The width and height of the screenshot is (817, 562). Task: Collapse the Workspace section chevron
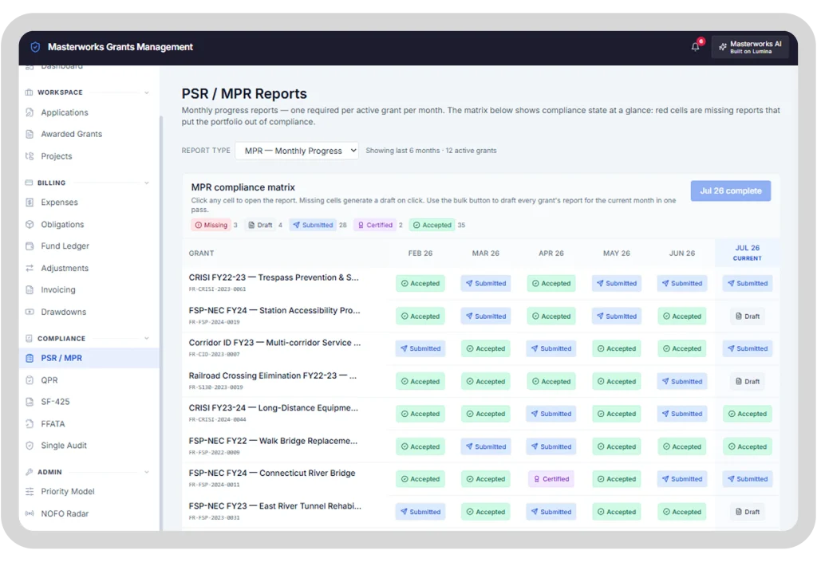tap(147, 92)
